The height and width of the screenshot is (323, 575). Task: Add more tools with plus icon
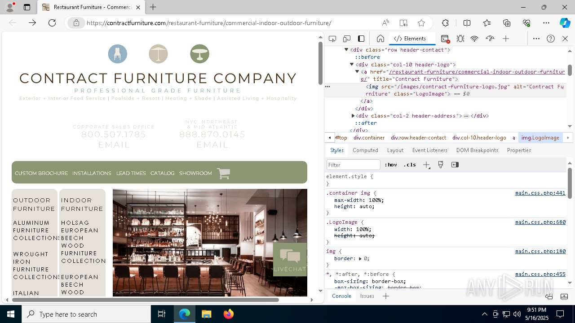506,39
